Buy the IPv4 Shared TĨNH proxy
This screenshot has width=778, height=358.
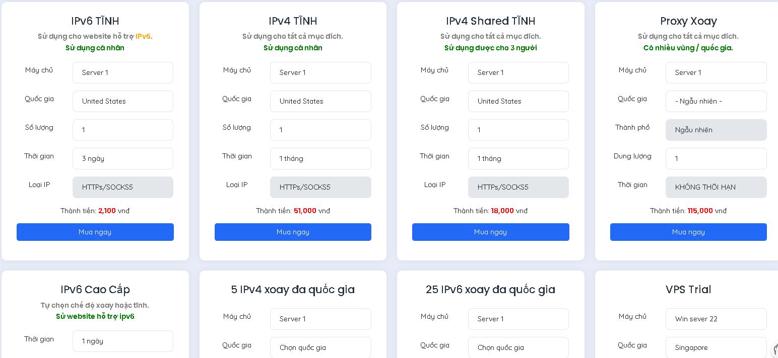[490, 232]
